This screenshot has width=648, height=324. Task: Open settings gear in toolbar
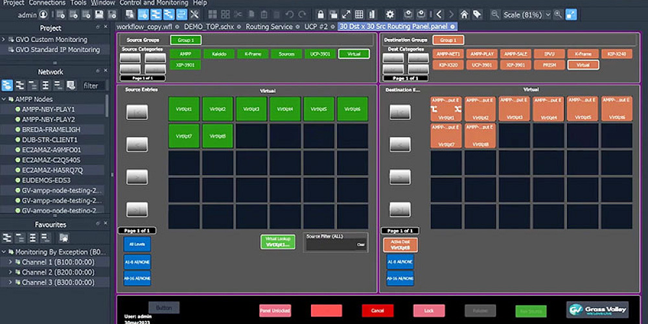pos(389,14)
